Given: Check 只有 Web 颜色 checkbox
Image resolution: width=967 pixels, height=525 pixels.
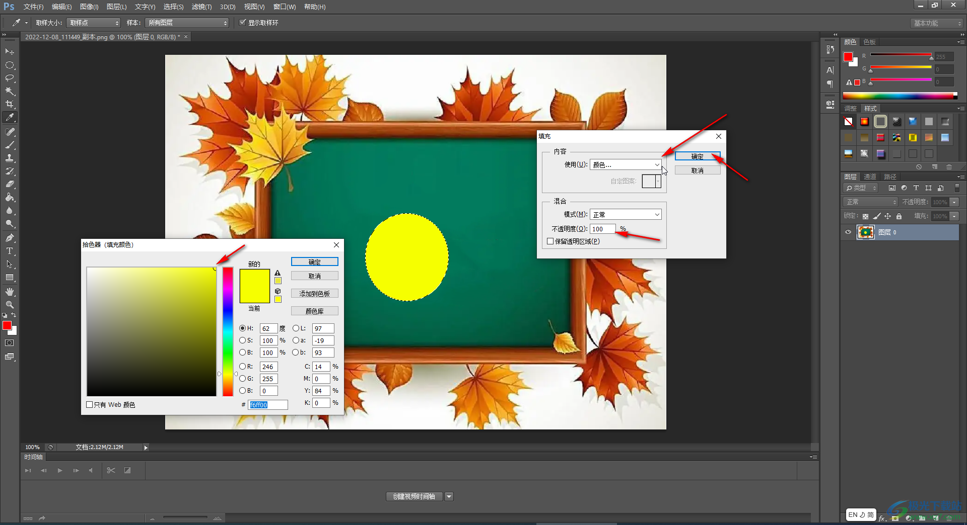Looking at the screenshot, I should [90, 405].
